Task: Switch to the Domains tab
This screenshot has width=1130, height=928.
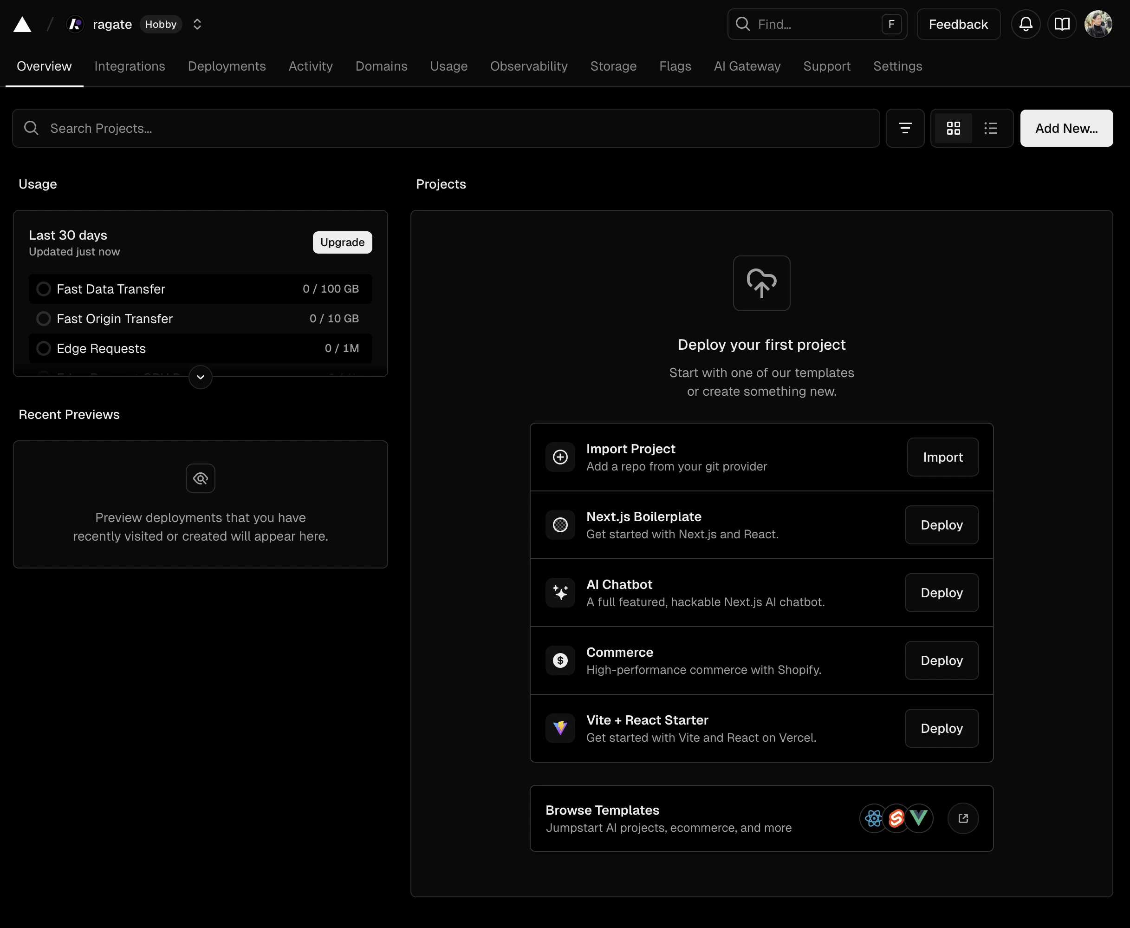Action: pos(382,66)
